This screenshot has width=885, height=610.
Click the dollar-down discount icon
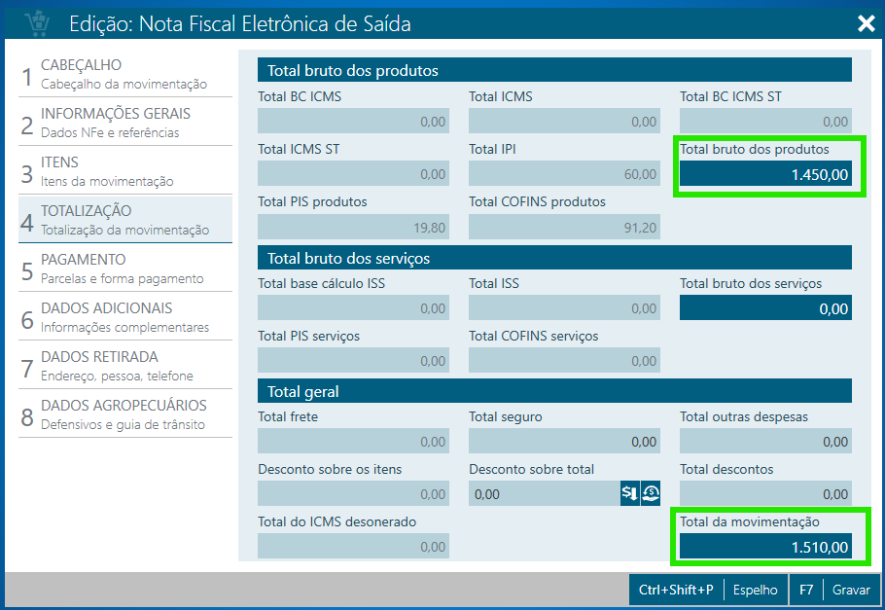pos(630,493)
